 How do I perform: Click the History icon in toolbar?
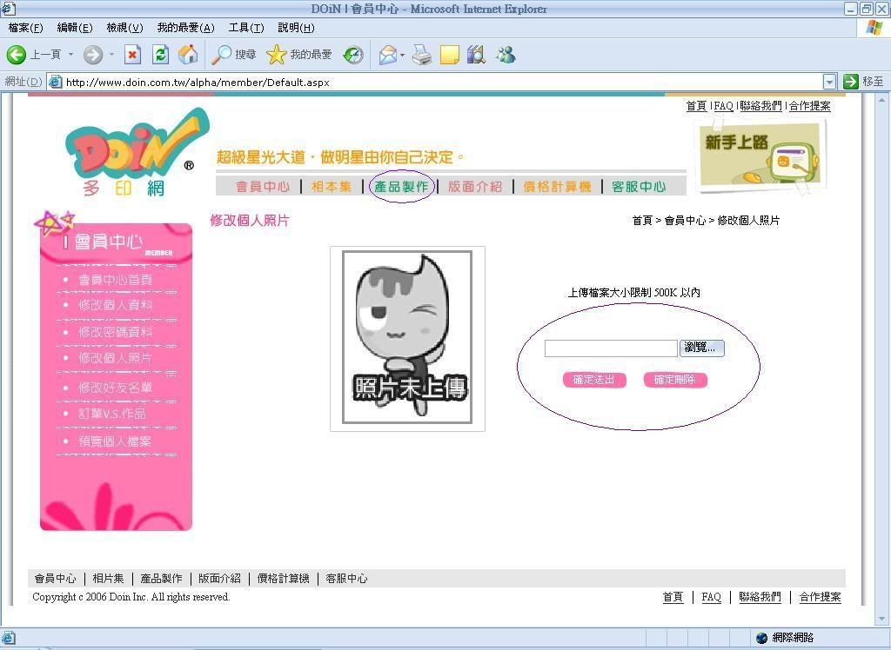tap(353, 55)
